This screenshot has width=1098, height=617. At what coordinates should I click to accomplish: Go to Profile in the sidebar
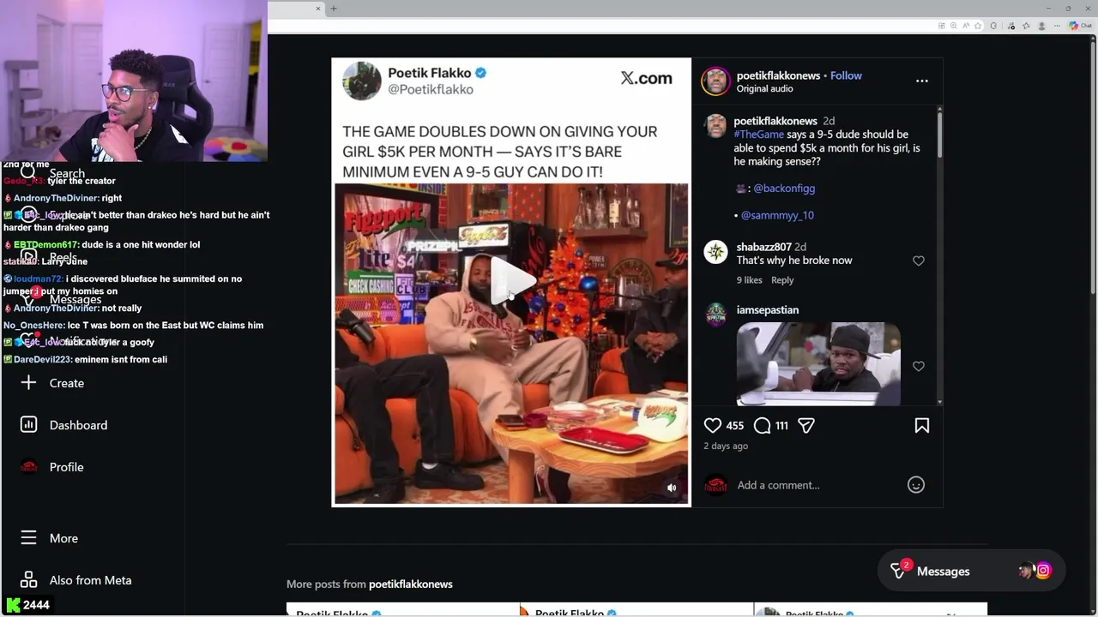tap(52, 467)
